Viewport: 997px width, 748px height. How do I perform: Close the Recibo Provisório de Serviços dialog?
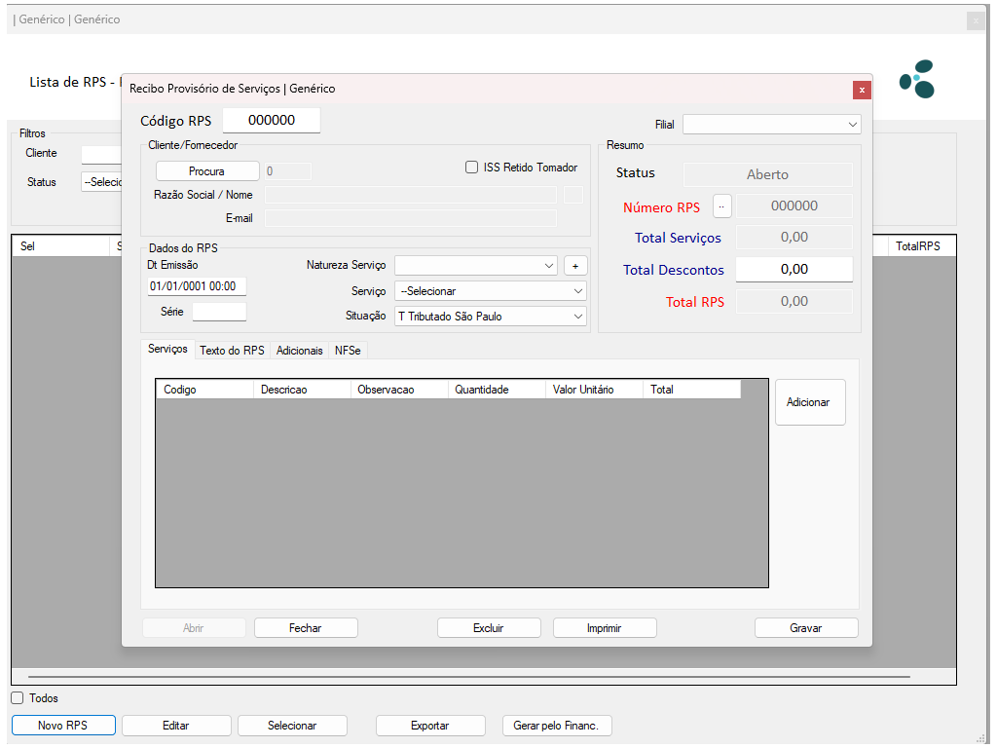tap(862, 90)
